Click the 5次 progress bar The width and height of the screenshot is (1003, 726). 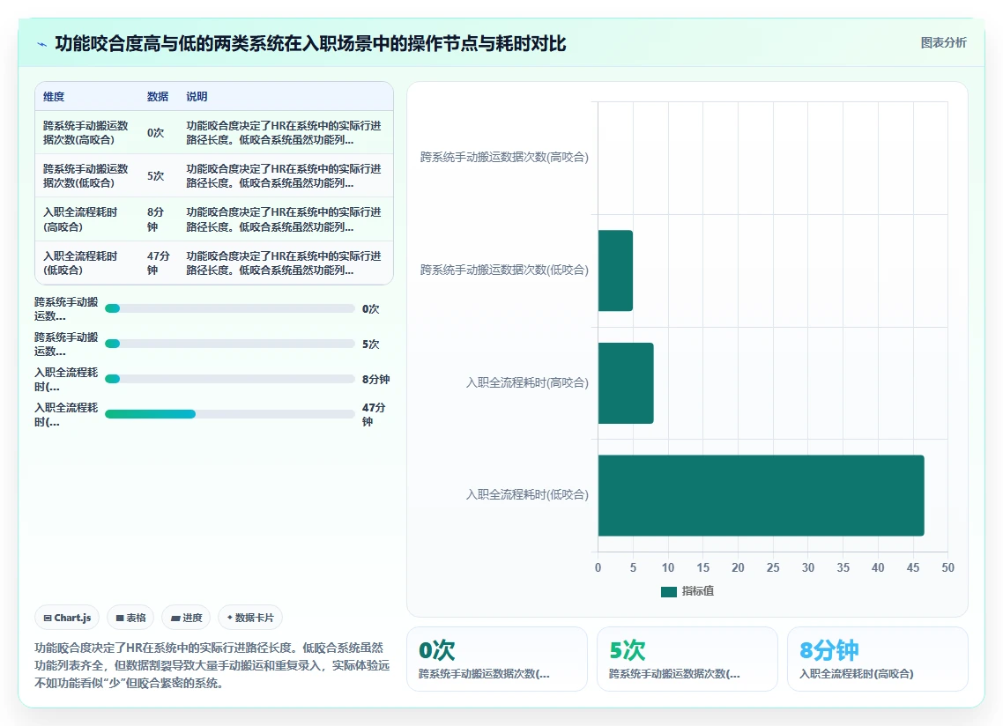pos(230,344)
